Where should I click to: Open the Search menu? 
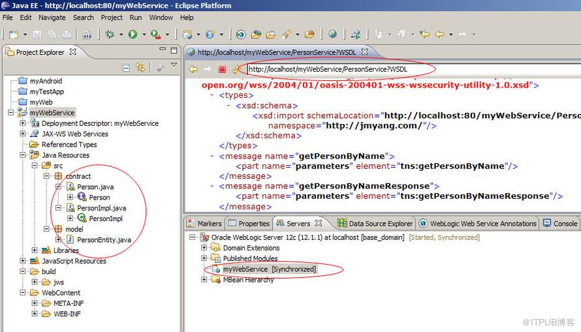(84, 18)
